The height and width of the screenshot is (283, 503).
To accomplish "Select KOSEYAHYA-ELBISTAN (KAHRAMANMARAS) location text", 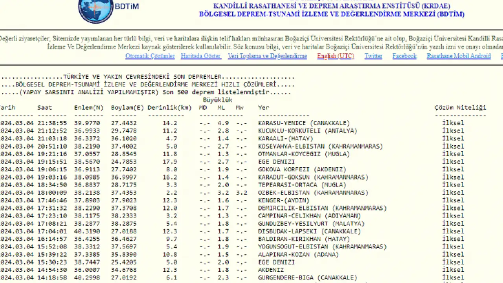I will coord(320,146).
